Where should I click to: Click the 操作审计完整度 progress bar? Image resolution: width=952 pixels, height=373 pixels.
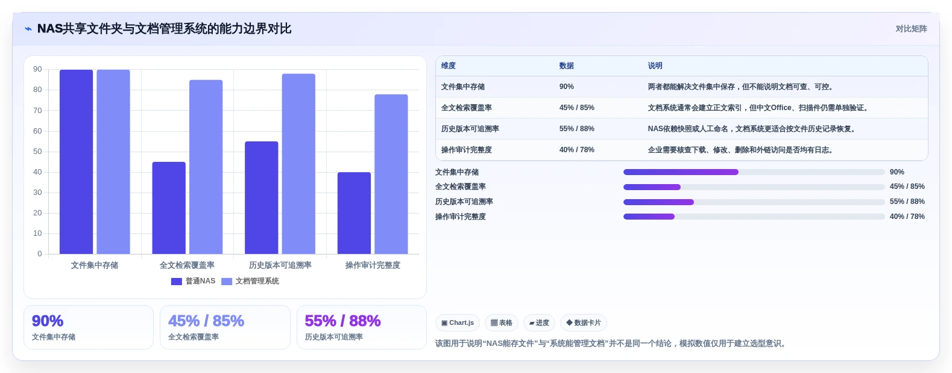tap(754, 217)
